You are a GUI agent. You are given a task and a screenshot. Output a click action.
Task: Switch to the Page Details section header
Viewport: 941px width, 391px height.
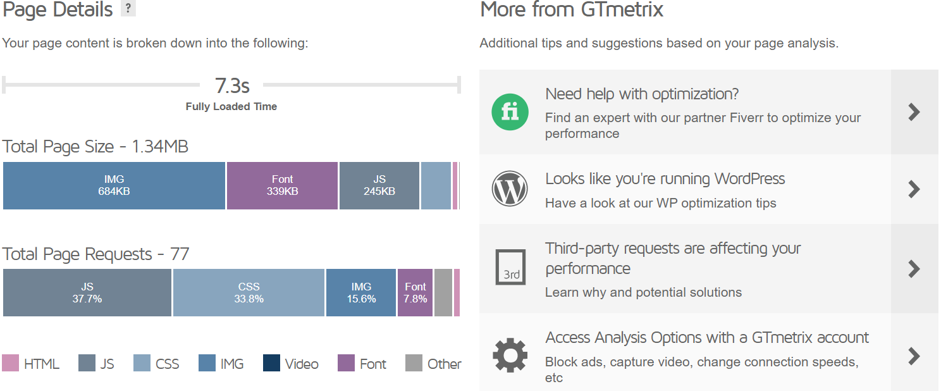(57, 9)
